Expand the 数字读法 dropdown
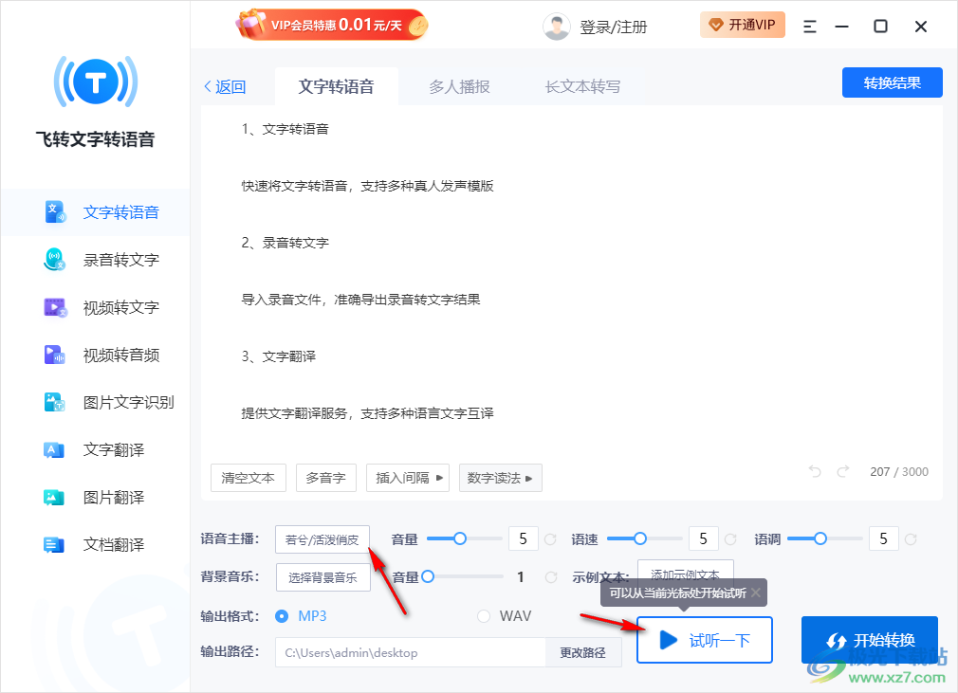This screenshot has width=958, height=693. point(501,478)
